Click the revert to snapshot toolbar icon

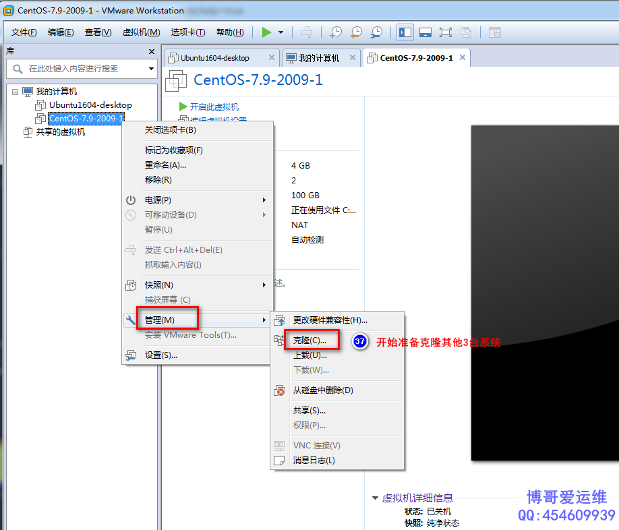356,32
